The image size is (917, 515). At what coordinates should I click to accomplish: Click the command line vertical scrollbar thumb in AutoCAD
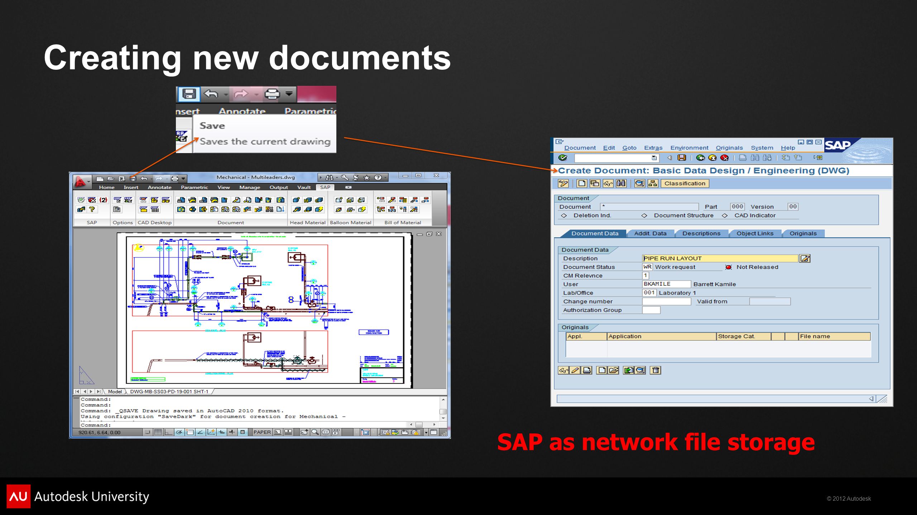coord(443,412)
